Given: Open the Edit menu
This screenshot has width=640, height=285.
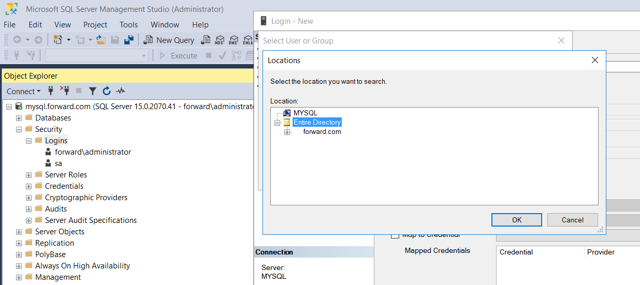Looking at the screenshot, I should click(35, 24).
